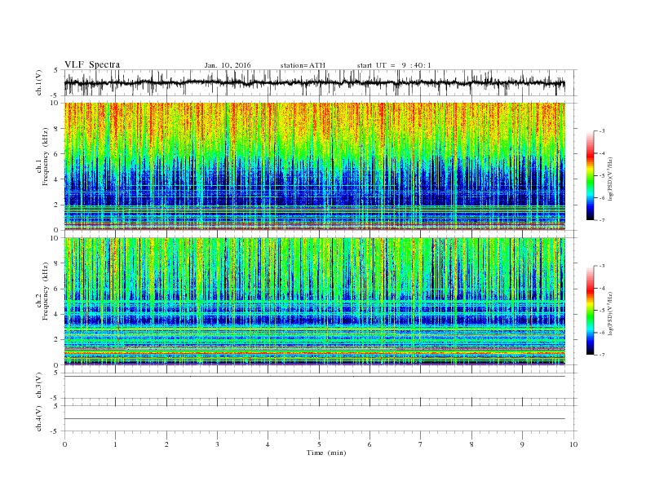646x499 pixels.
Task: Click the ch.1 voltage waveform trace
Action: tap(314, 82)
